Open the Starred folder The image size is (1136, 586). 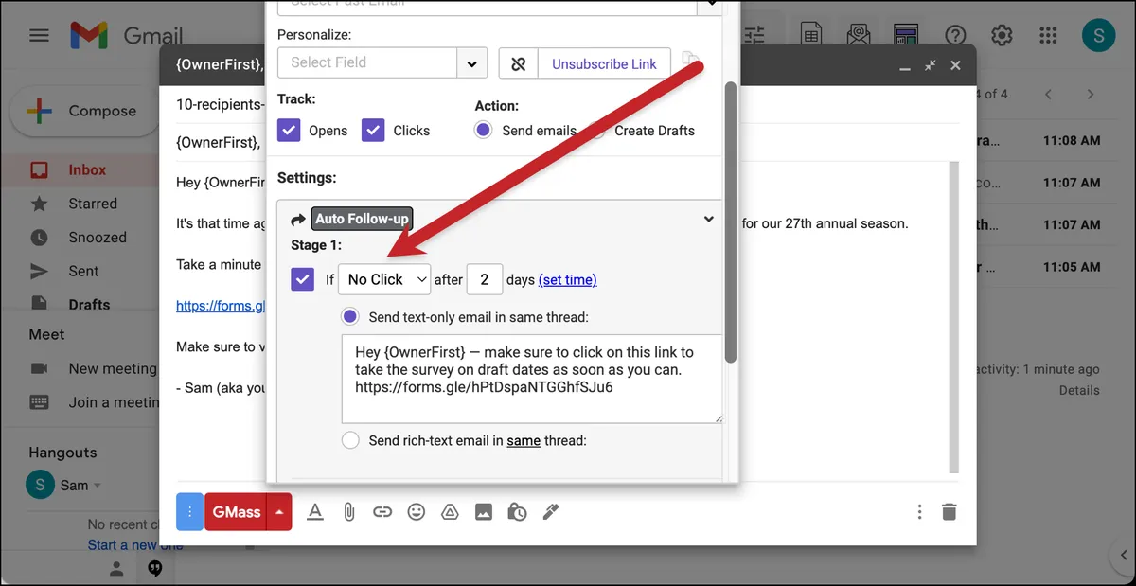93,204
